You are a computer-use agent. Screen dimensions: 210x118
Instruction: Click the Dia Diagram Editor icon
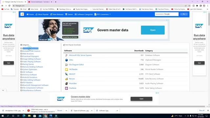tap(66, 65)
